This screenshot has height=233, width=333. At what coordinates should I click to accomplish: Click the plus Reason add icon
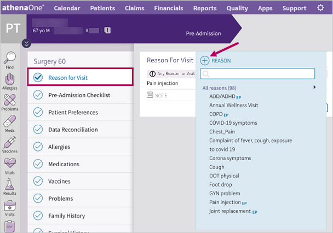tap(205, 61)
